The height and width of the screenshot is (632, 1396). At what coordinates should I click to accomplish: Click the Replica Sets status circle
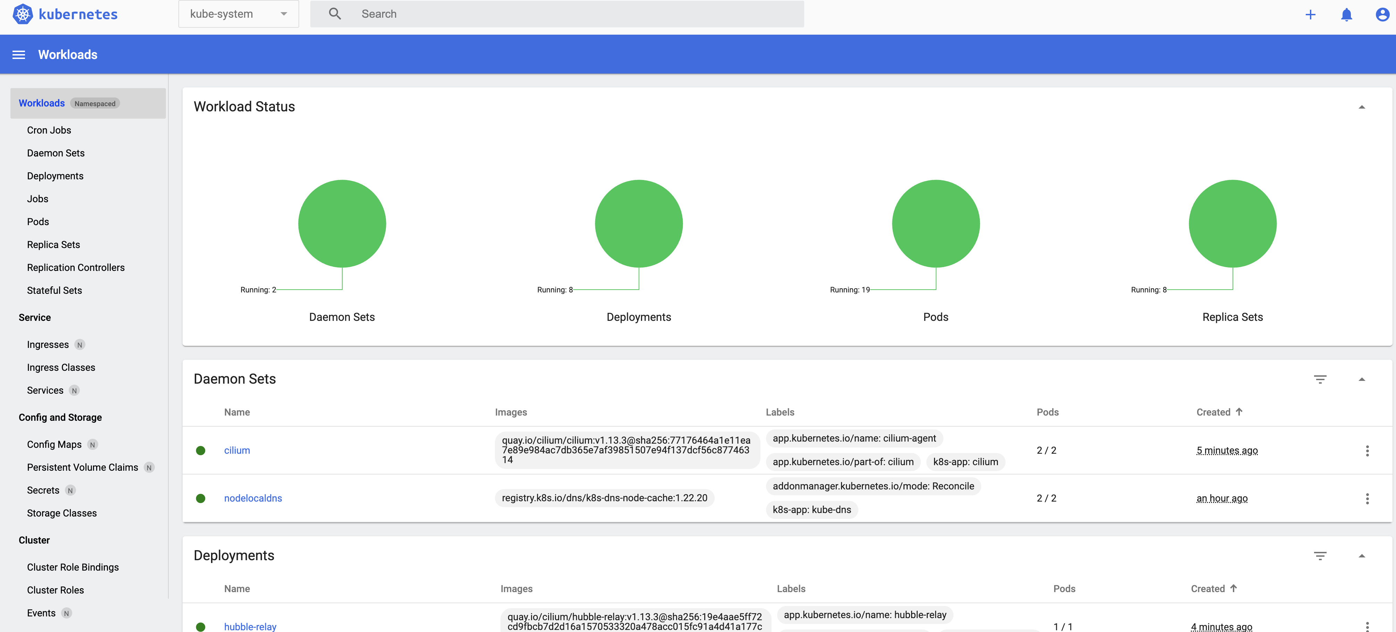pyautogui.click(x=1233, y=224)
